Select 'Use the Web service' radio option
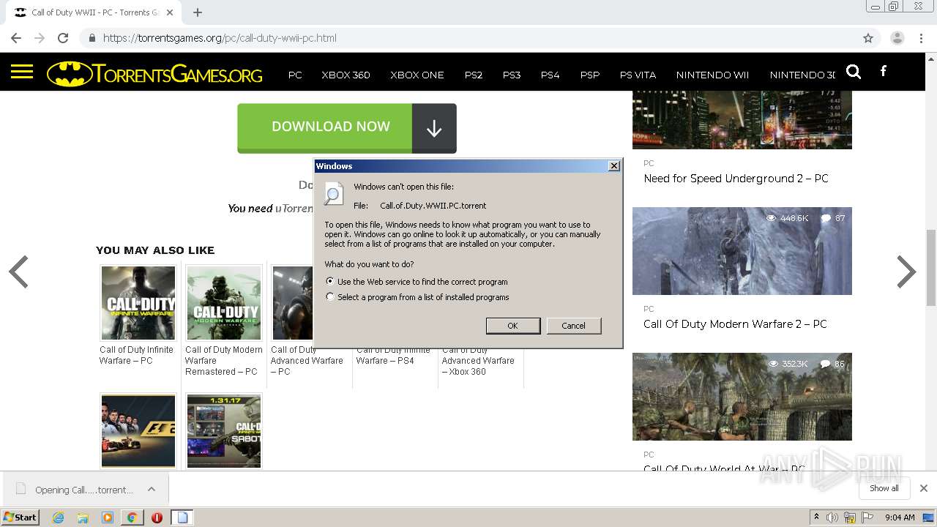937x527 pixels. tap(330, 281)
